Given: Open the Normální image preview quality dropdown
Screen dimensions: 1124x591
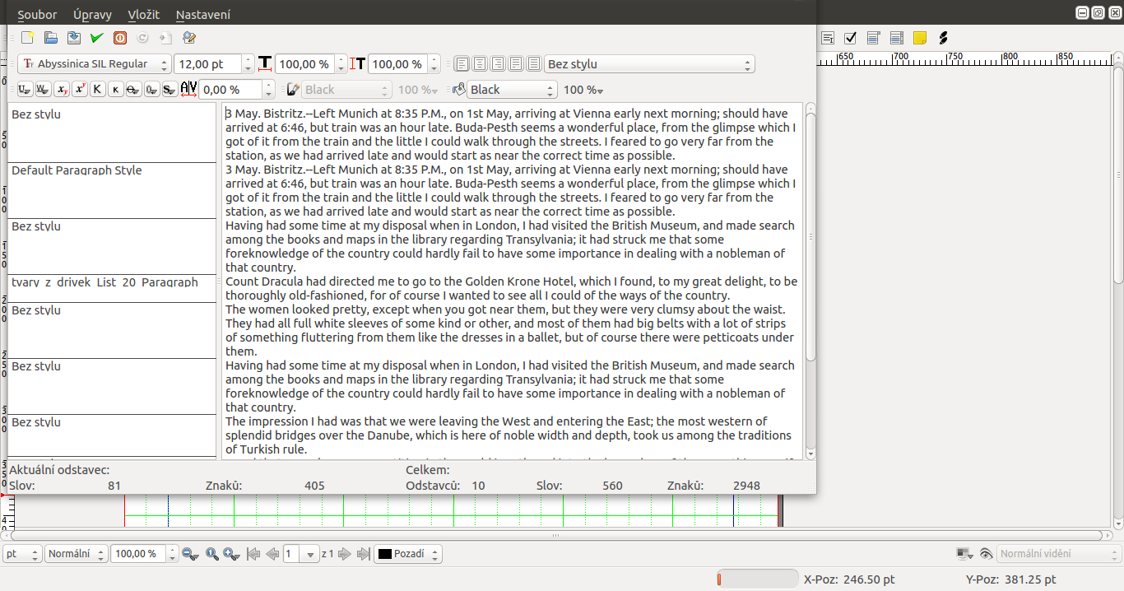Looking at the screenshot, I should (x=77, y=554).
